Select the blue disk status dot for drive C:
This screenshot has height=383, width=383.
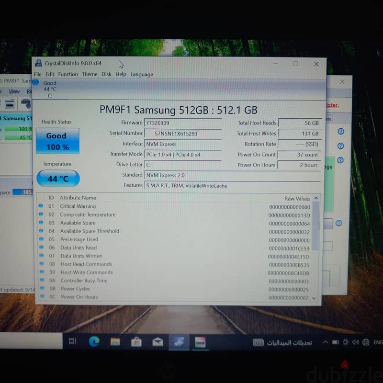[x=36, y=82]
